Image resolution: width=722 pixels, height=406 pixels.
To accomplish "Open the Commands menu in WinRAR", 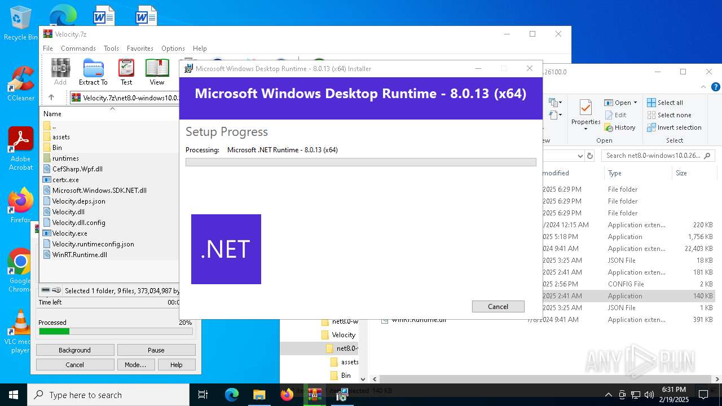I will point(78,48).
